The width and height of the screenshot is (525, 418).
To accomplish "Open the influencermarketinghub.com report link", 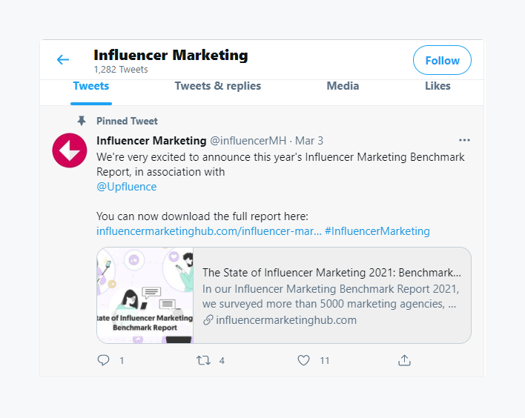I will [x=208, y=231].
